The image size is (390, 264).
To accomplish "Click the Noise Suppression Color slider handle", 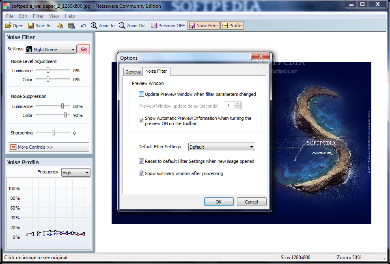I will pos(65,115).
